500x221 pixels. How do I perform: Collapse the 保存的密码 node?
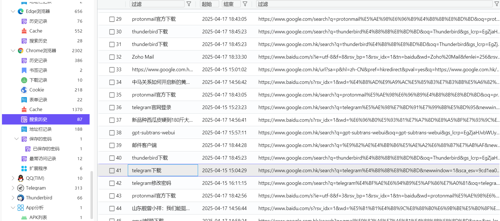pyautogui.click(x=17, y=139)
